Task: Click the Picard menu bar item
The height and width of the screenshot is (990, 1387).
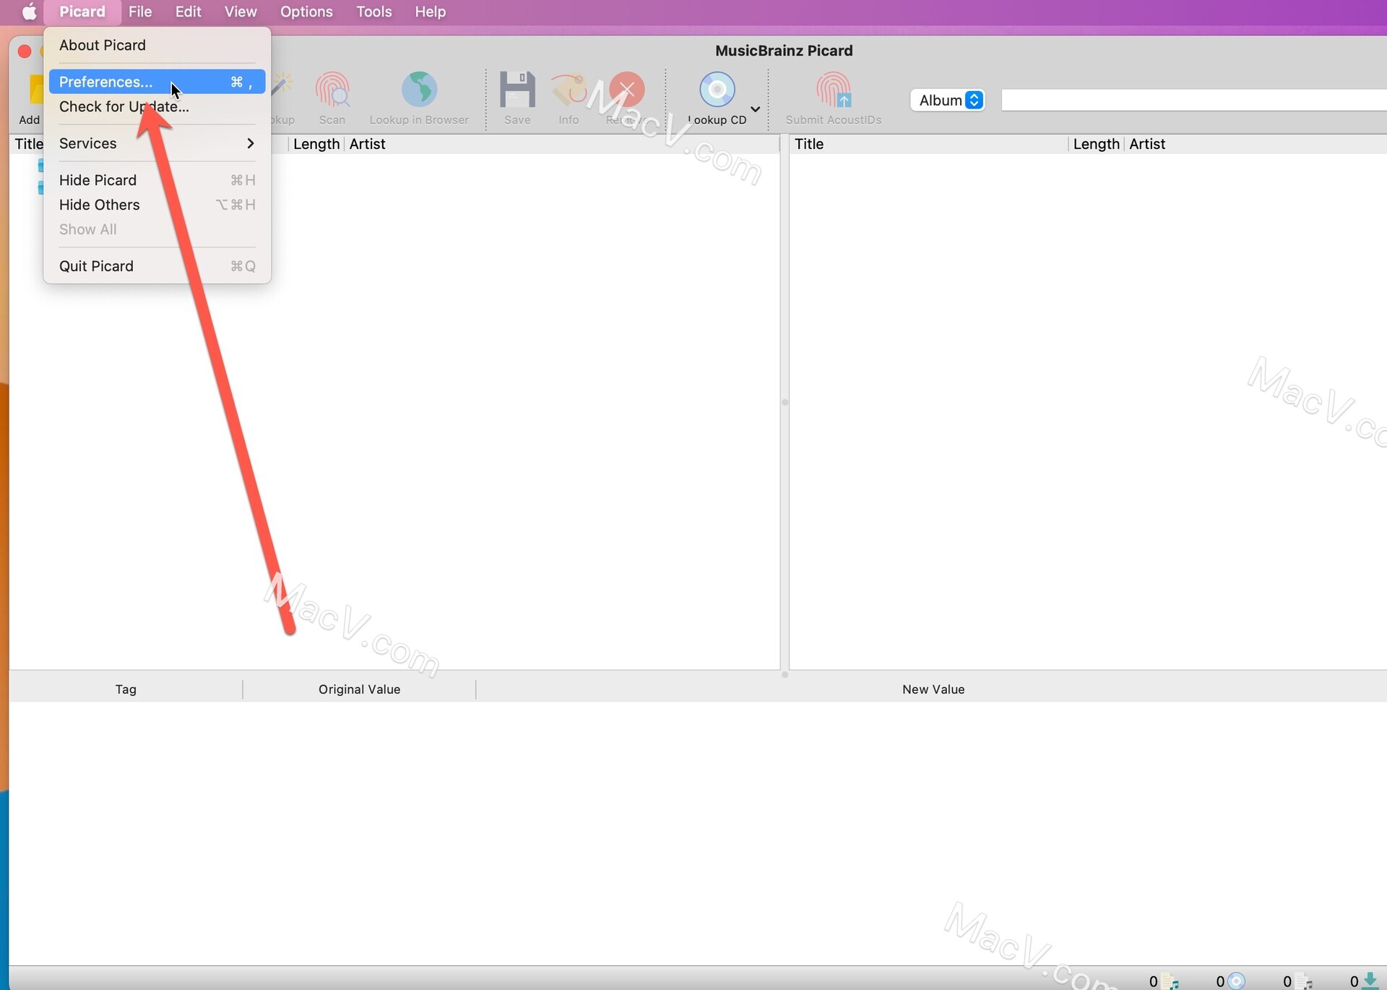Action: 82,12
